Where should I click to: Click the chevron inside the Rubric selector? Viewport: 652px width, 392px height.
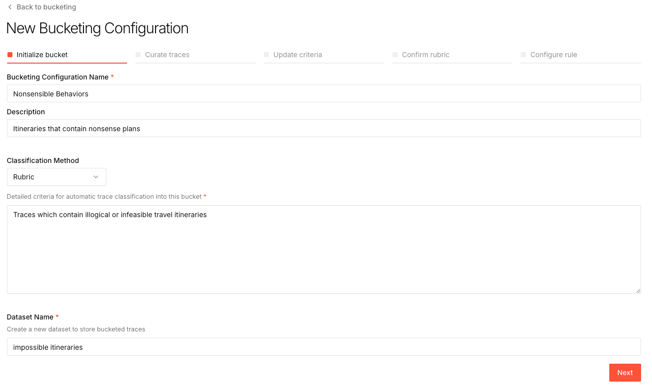(96, 177)
